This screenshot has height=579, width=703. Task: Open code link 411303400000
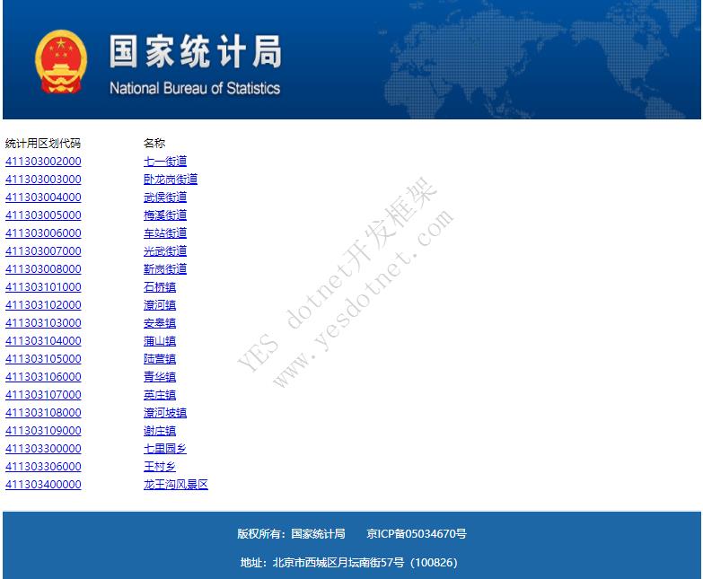point(43,484)
